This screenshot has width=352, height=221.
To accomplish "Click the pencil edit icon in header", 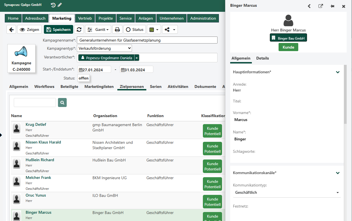I will [x=60, y=5].
